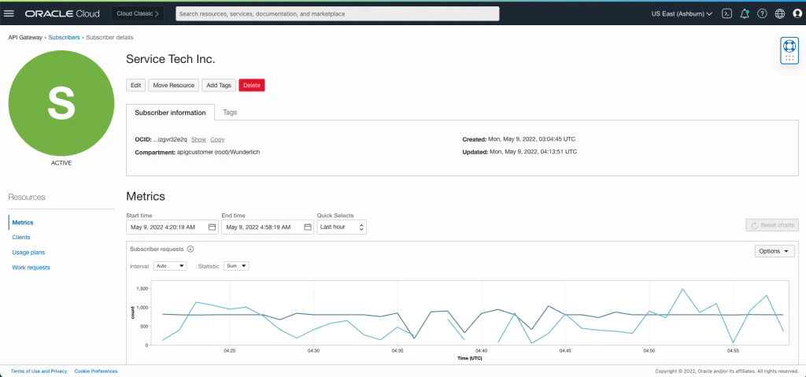The width and height of the screenshot is (806, 377).
Task: Open the Interval dropdown
Action: (170, 266)
